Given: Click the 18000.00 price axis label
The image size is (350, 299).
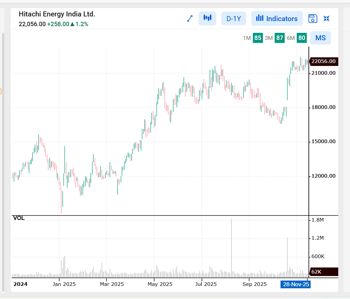Looking at the screenshot, I should click(x=324, y=107).
